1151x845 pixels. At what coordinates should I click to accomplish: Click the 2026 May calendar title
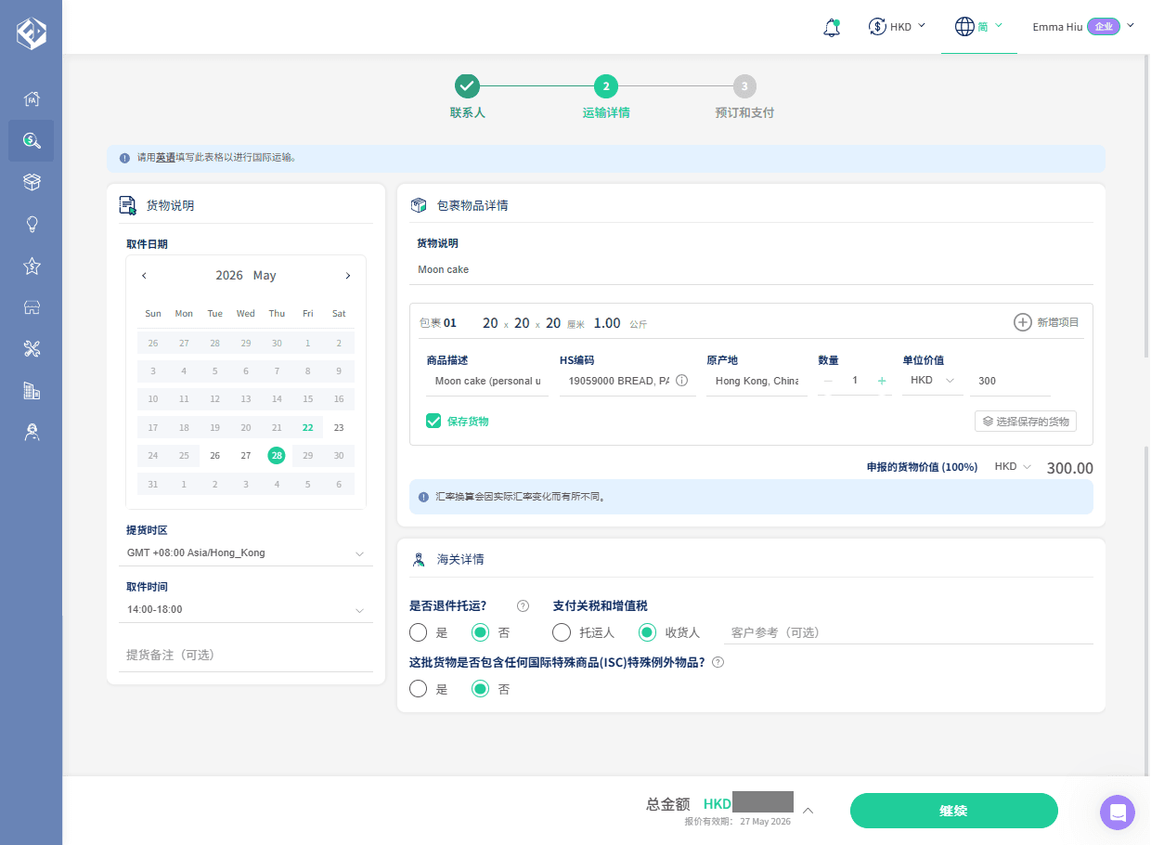click(246, 276)
